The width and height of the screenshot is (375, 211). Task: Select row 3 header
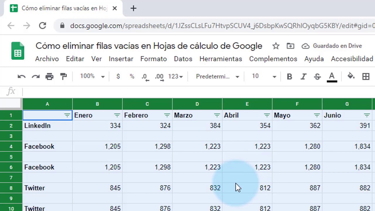point(11,136)
